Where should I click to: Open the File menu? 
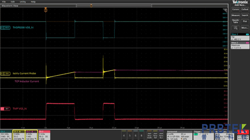pos(4,2)
